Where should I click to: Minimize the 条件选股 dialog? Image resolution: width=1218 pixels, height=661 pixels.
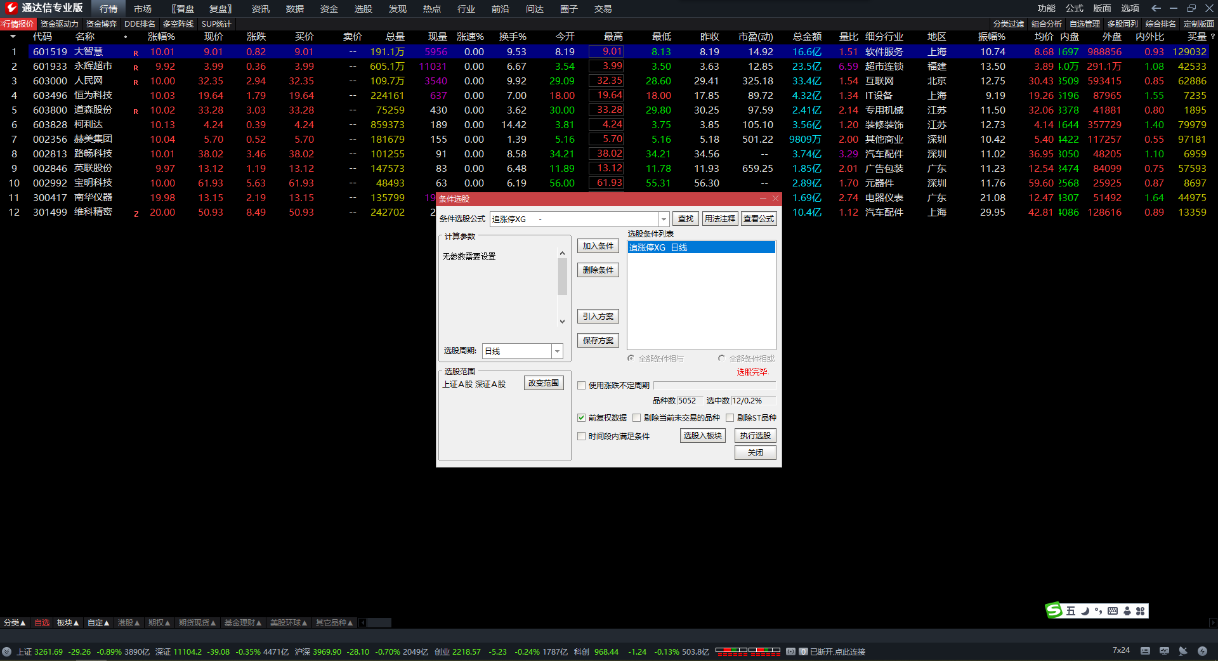click(763, 199)
